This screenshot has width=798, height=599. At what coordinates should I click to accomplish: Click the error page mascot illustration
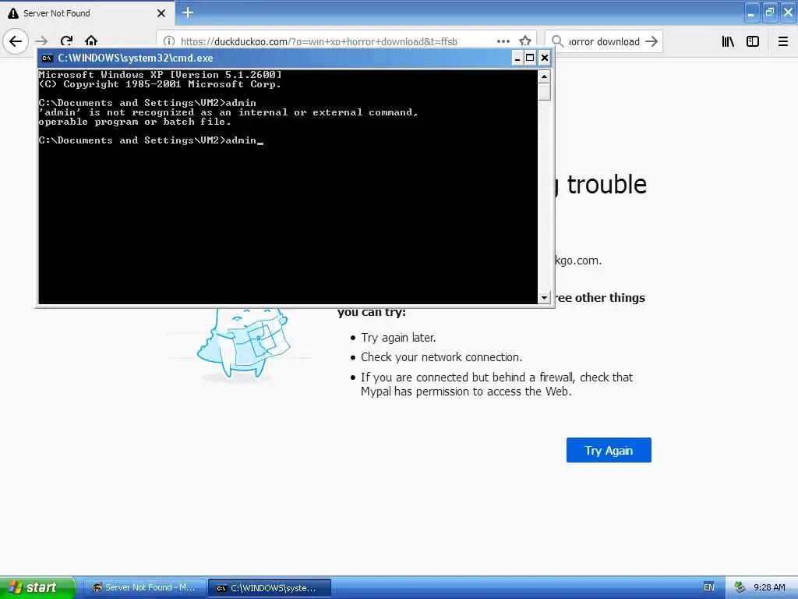coord(244,344)
